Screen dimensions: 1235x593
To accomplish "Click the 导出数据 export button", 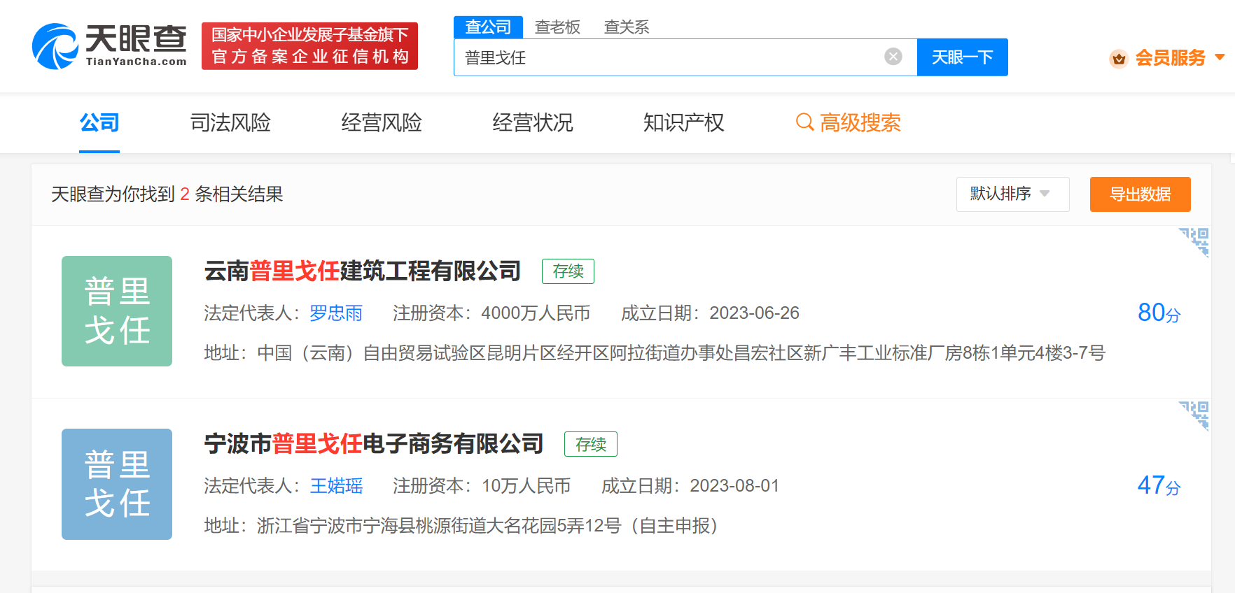I will 1140,194.
